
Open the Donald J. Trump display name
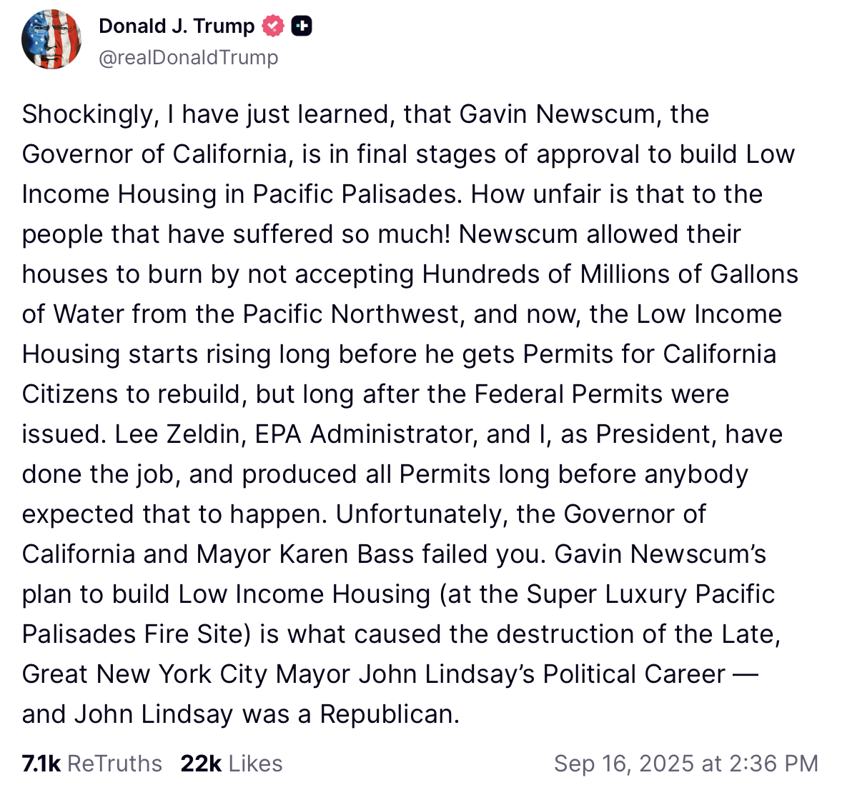(x=177, y=26)
